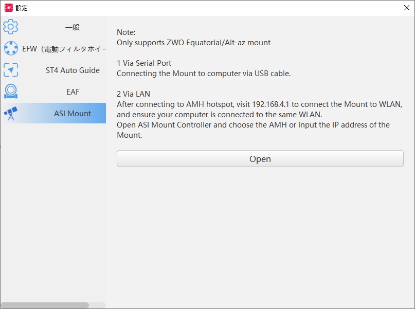Click the sidebar horizontal scrollbar thumb

tap(45, 305)
